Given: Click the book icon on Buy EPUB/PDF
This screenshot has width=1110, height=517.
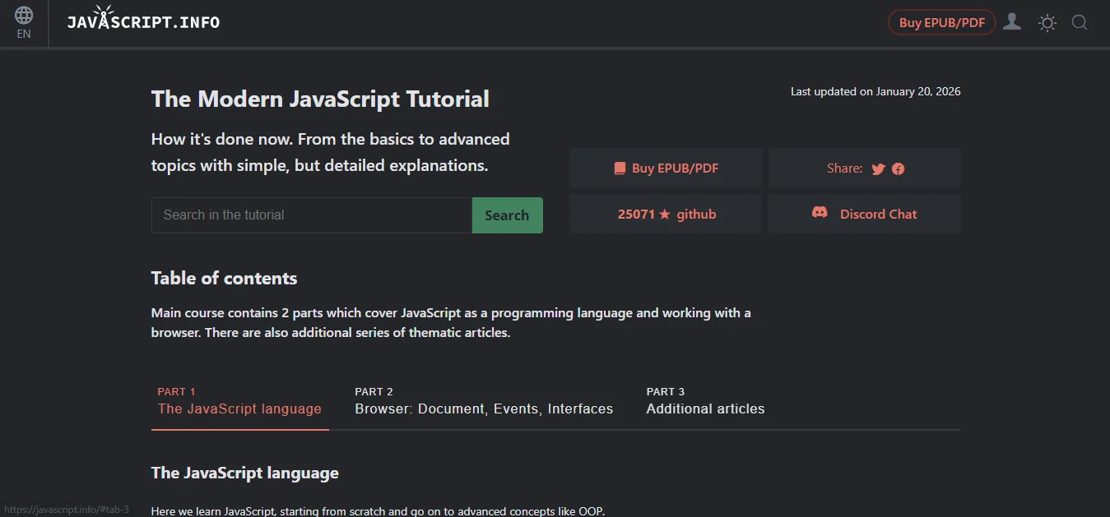Looking at the screenshot, I should 619,167.
